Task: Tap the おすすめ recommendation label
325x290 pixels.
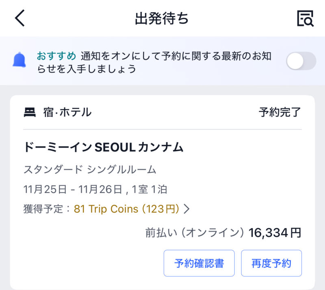Action: pyautogui.click(x=56, y=55)
